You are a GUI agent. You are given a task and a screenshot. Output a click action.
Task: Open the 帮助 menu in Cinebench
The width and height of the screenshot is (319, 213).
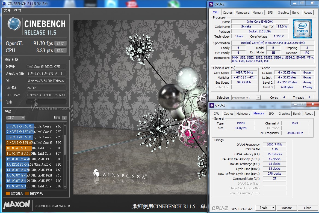[17, 10]
